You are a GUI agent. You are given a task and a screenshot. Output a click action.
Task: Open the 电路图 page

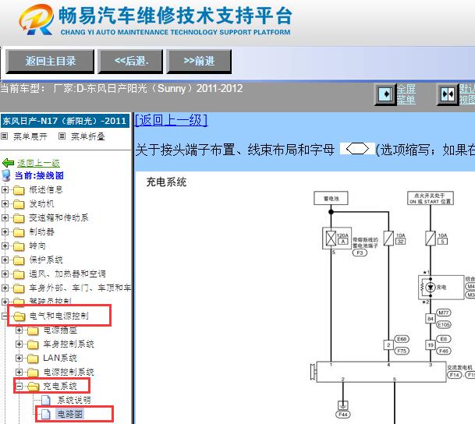(70, 414)
